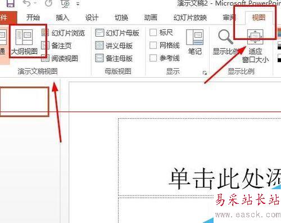Enable the 标尺 ruler checkbox
Viewport: 281px width, 223px height.
153,33
